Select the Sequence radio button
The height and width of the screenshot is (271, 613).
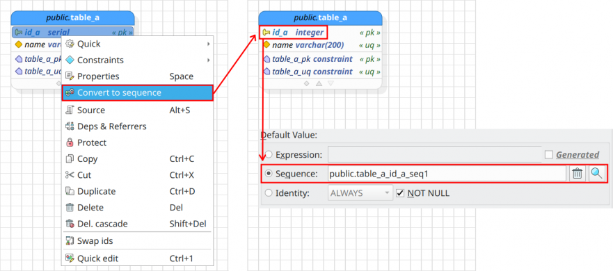click(269, 174)
